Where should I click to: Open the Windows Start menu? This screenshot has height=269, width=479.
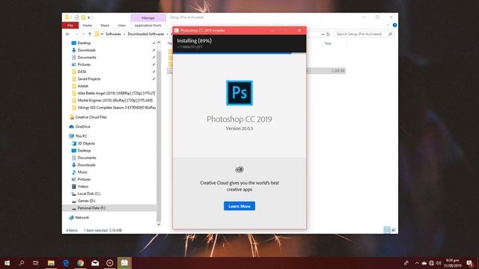point(7,262)
